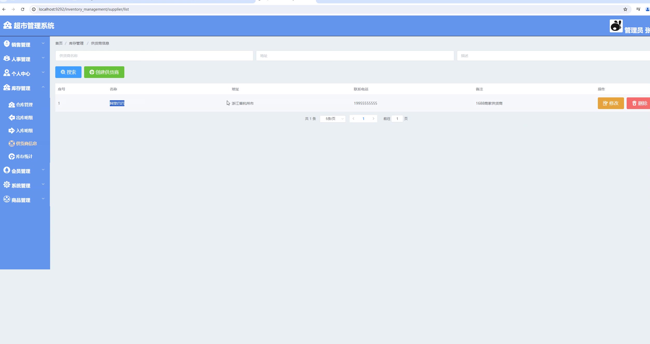Click the 供货商信息 breadcrumb text
The height and width of the screenshot is (344, 650).
tap(100, 43)
